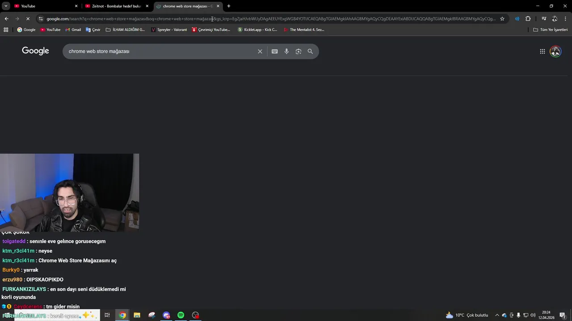Open the volume speaker tray icon
Image resolution: width=572 pixels, height=321 pixels.
pos(533,315)
